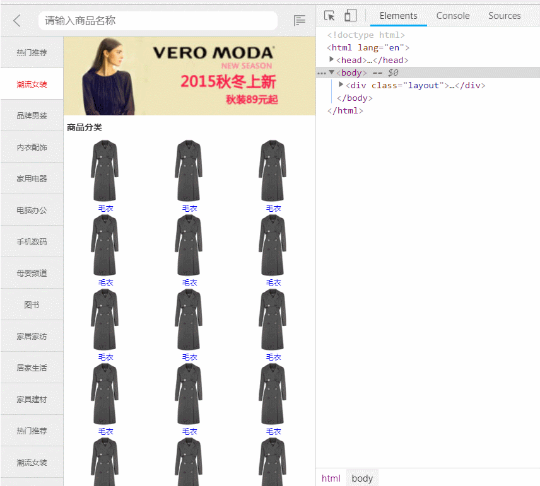540x486 pixels.
Task: Choose the 母婴频道 category
Action: pyautogui.click(x=32, y=273)
